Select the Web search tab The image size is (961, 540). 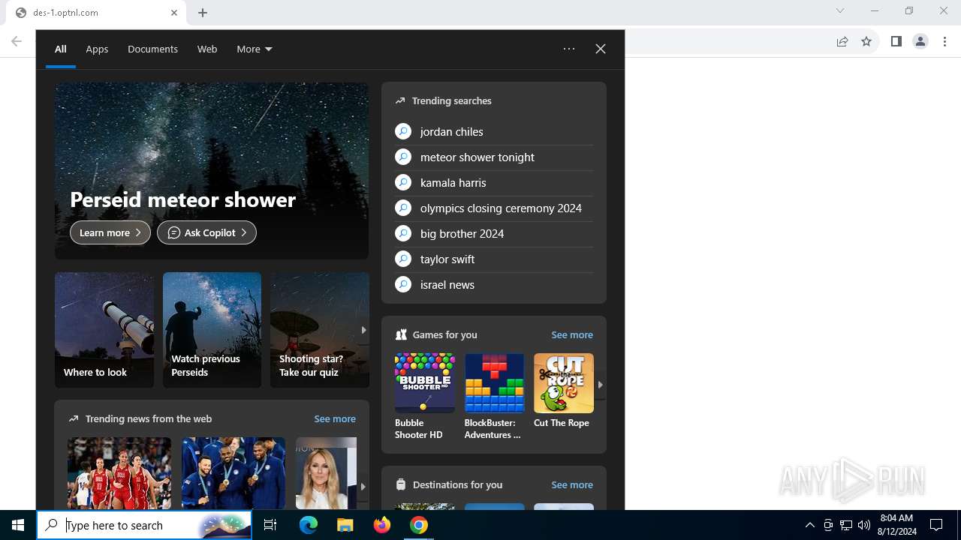(207, 49)
